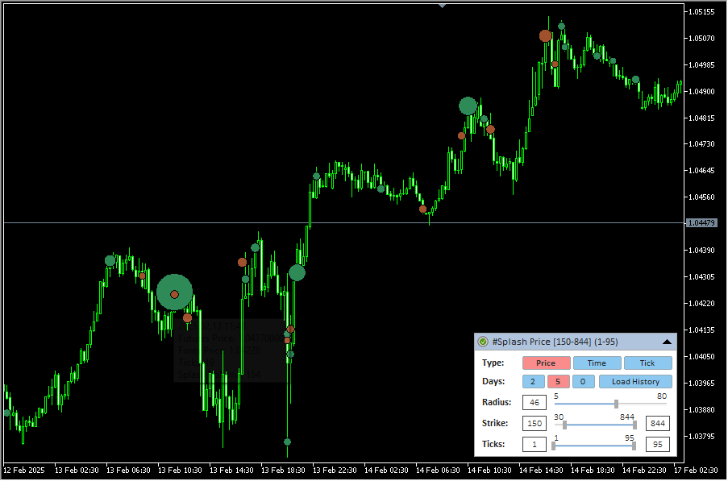Click the Strike minimum field showing 150
This screenshot has width=728, height=481.
(534, 424)
